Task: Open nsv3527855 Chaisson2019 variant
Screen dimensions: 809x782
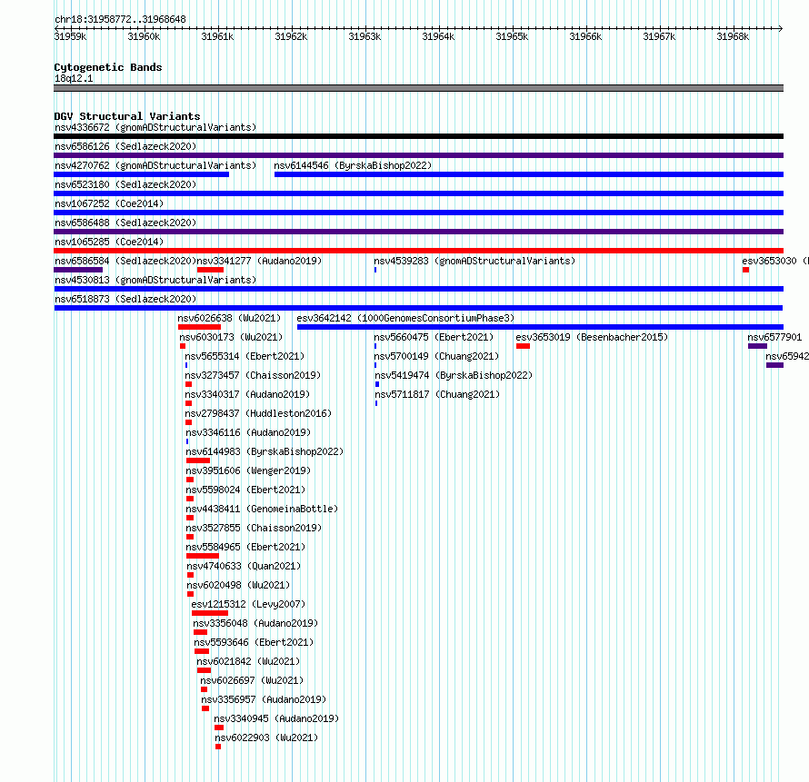Action: pos(254,528)
